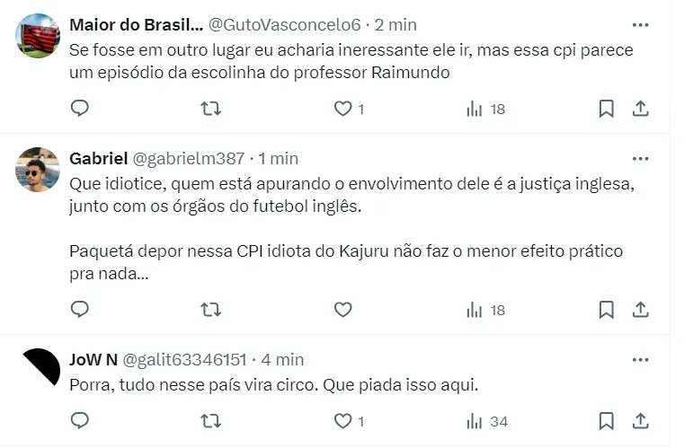693x448 pixels.
Task: Repost the Maior do Brasil tweet
Action: coord(209,109)
